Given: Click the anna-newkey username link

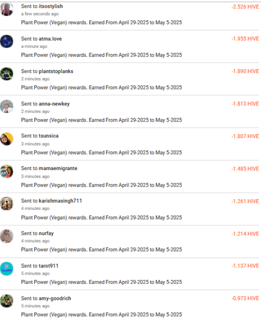Looking at the screenshot, I should (54, 104).
